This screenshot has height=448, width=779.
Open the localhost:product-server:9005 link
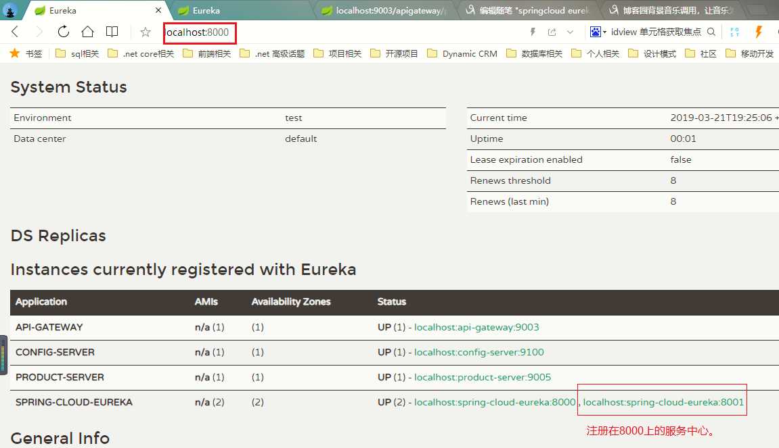(483, 378)
